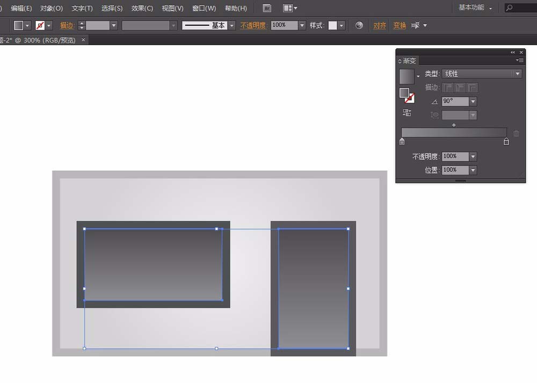Collapse the gradient panel with double arrows
537x383 pixels.
click(513, 53)
